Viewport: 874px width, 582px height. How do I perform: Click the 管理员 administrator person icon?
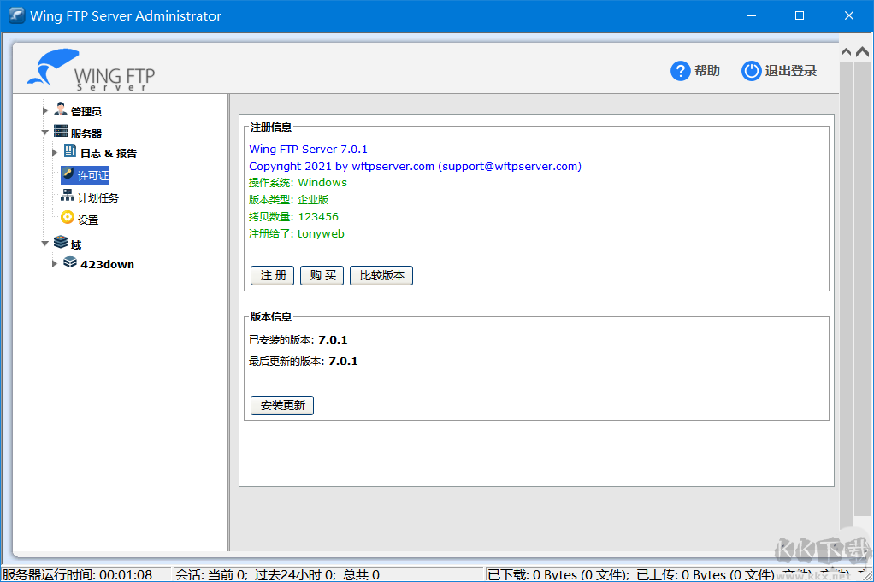coord(61,109)
